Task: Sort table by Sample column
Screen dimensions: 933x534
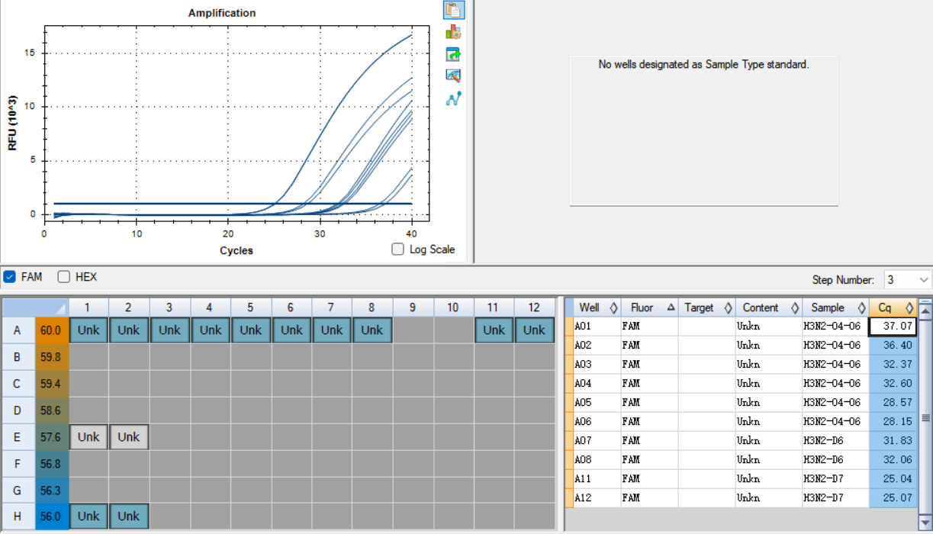Action: tap(835, 307)
